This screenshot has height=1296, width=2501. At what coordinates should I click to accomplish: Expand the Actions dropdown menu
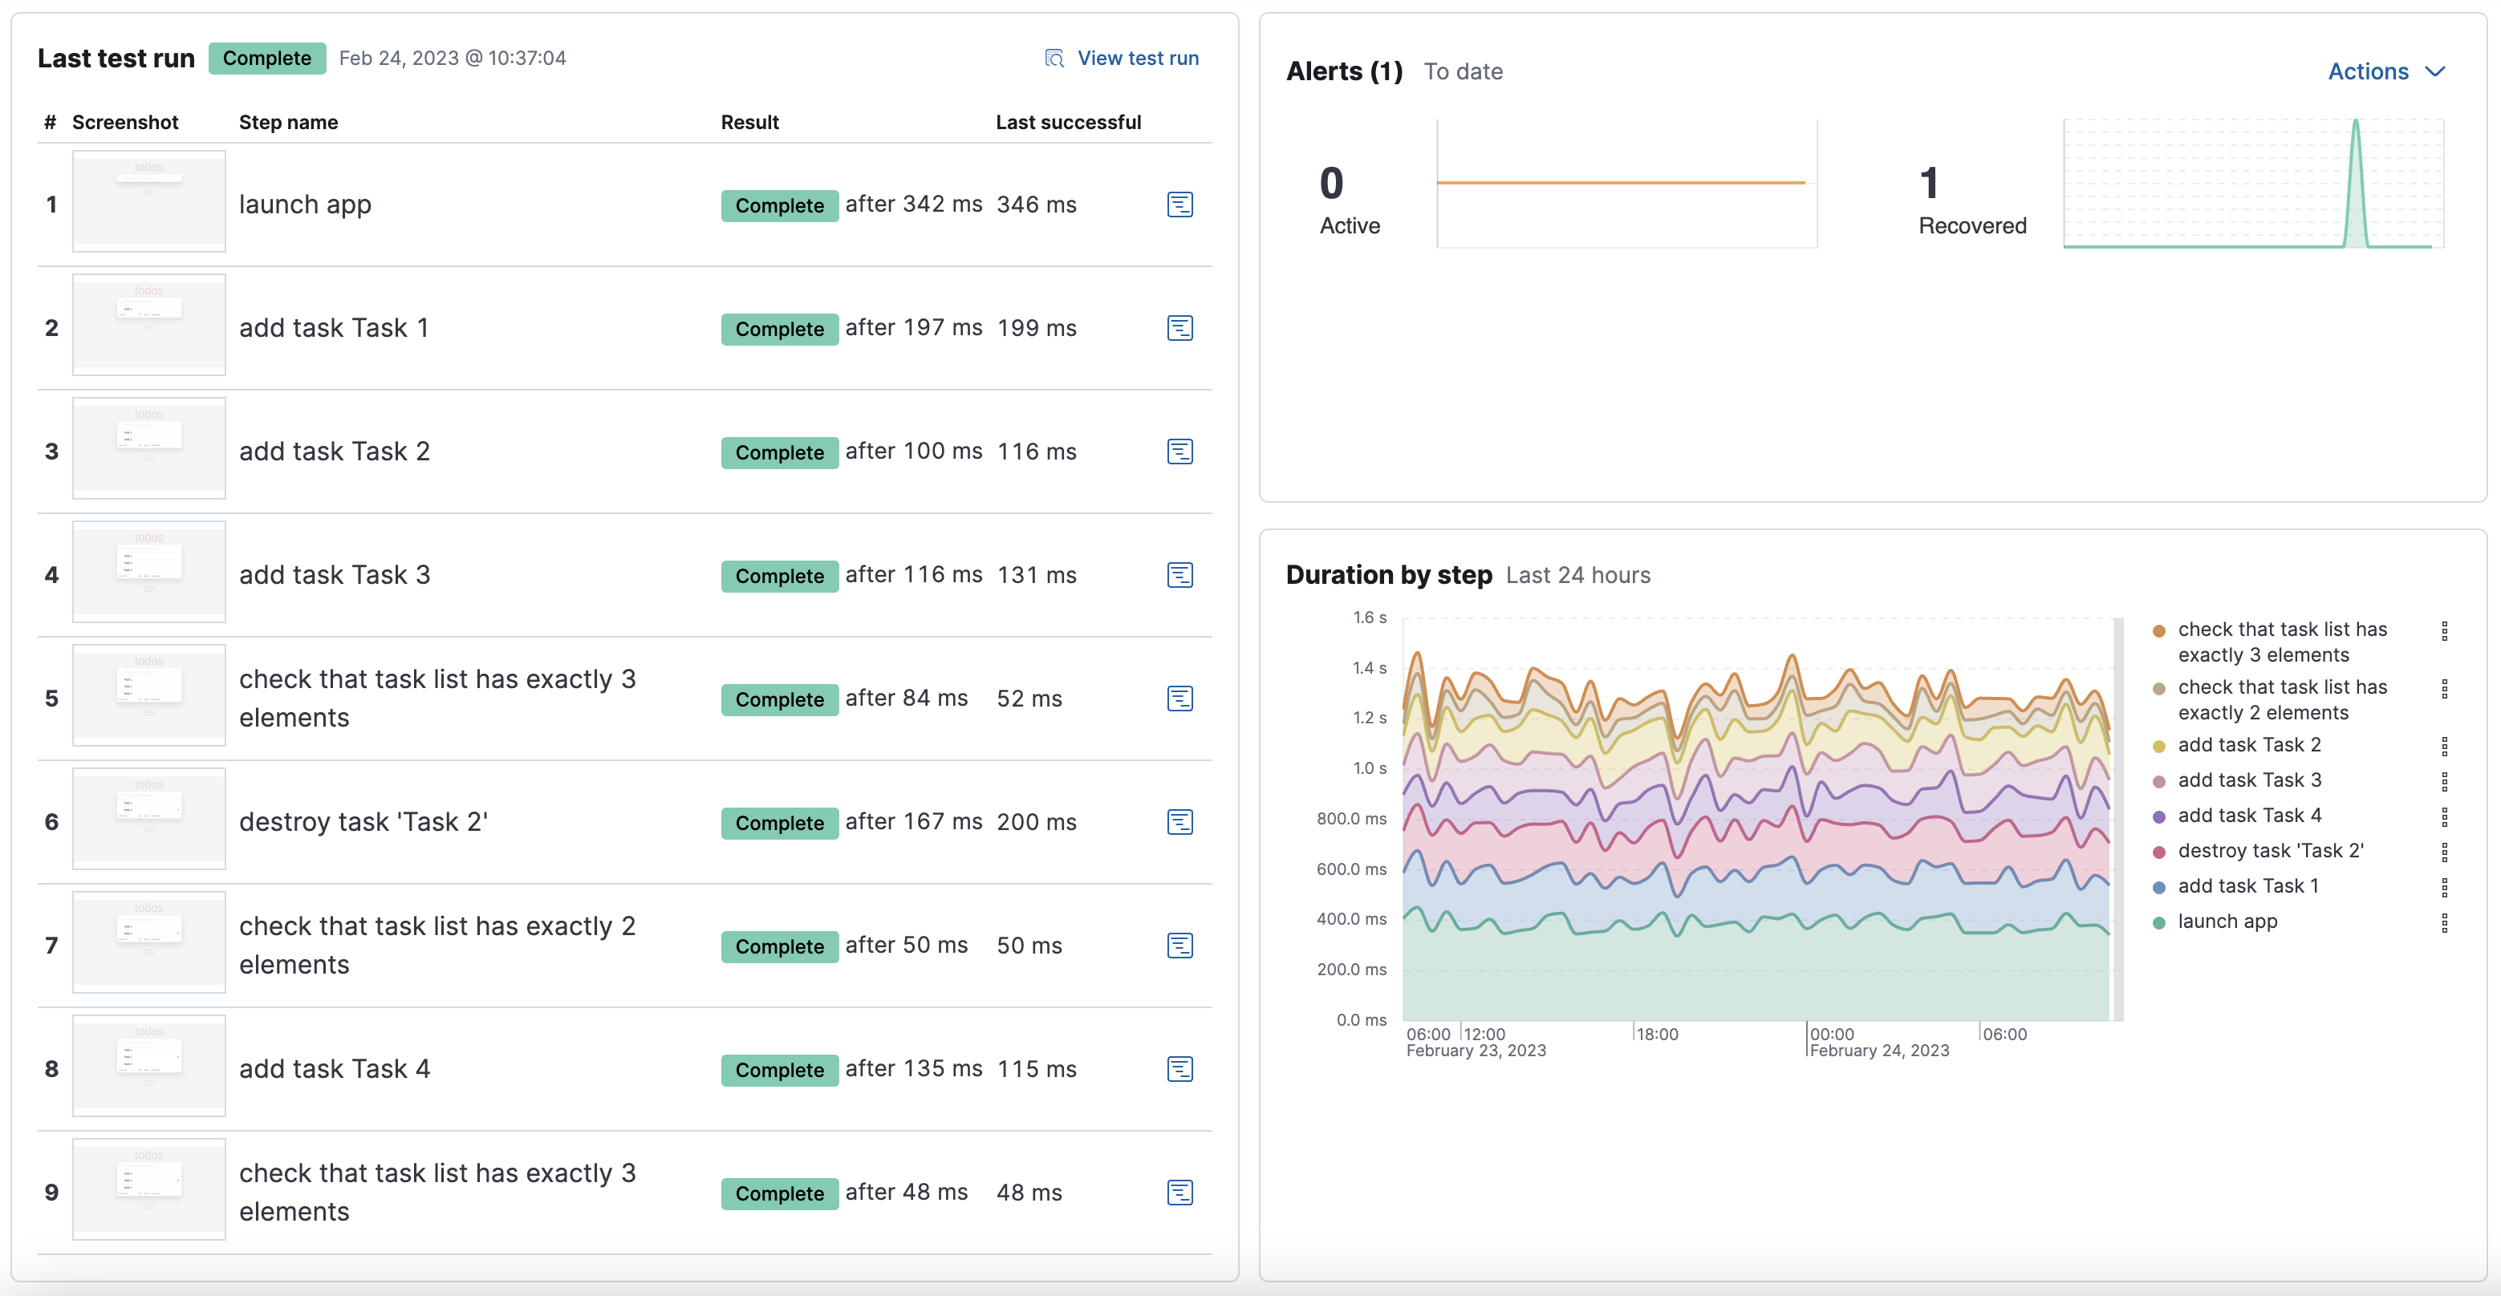coord(2385,70)
